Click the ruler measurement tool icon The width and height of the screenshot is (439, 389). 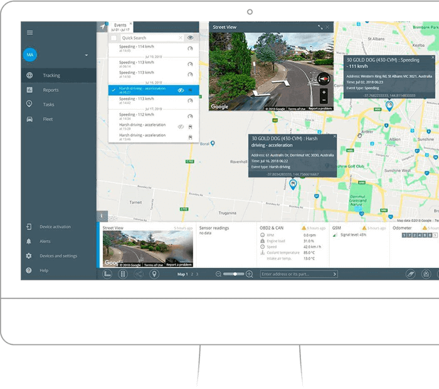(107, 274)
